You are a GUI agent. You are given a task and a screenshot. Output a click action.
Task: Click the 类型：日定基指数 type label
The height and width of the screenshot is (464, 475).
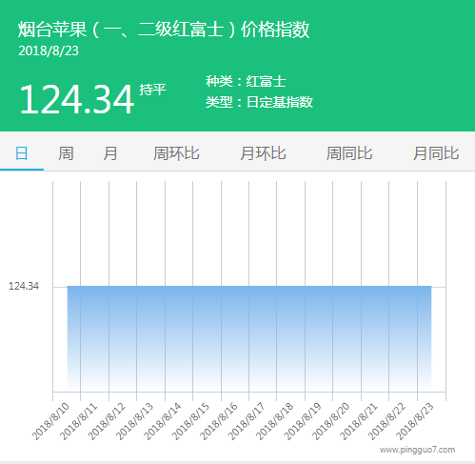point(259,102)
